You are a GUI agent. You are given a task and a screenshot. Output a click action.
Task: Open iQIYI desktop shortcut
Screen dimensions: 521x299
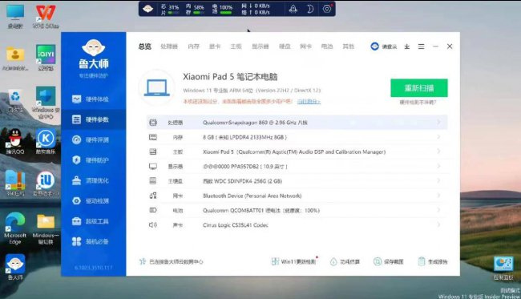pos(46,58)
